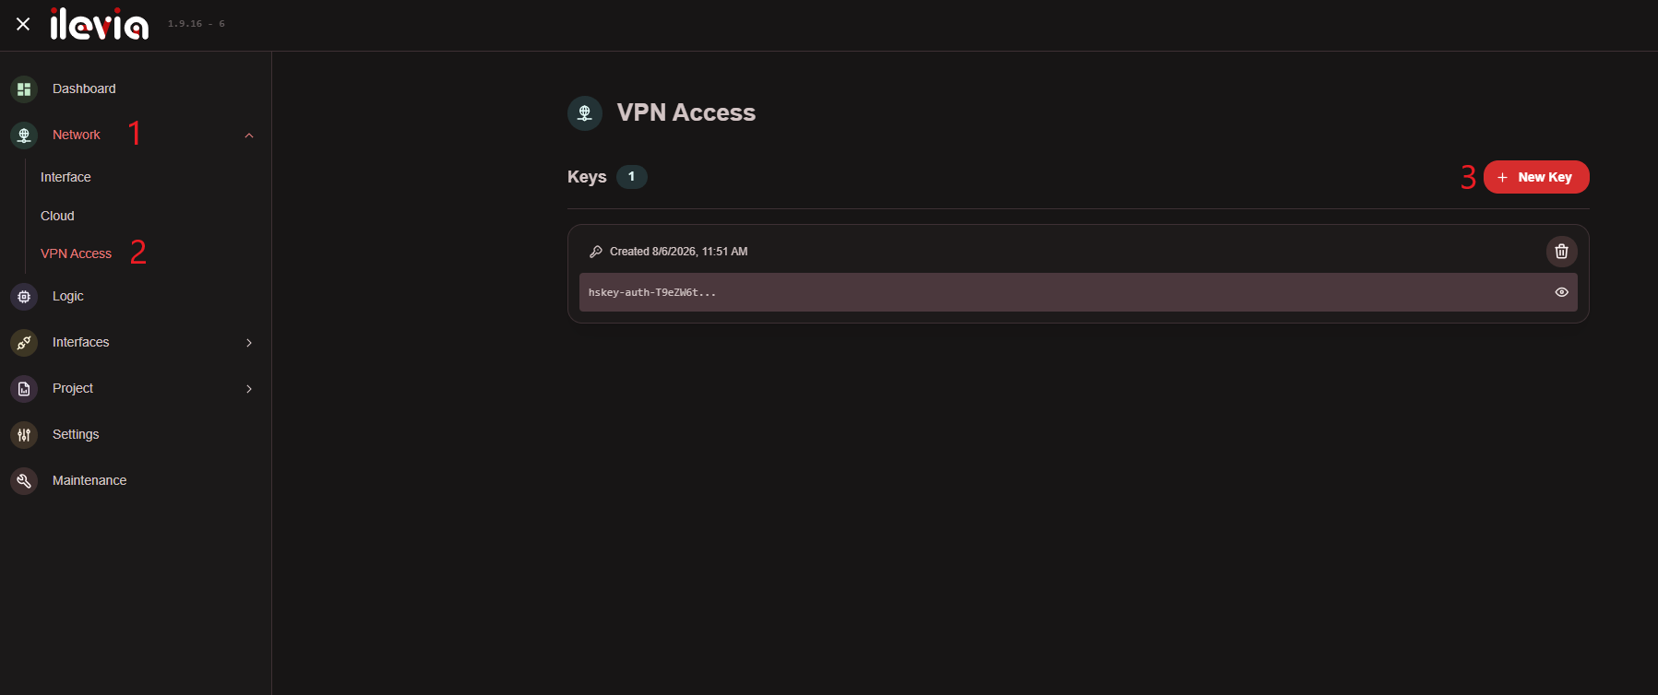Click the ilevia logo
Screen dimensions: 1658x695
tap(100, 24)
